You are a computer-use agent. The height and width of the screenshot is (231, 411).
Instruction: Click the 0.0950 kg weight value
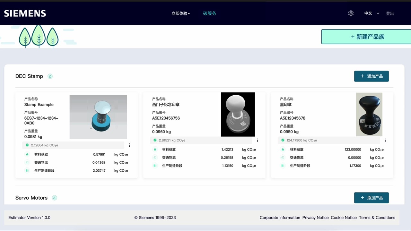coord(289,132)
